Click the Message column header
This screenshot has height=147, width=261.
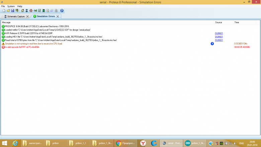pos(107,22)
